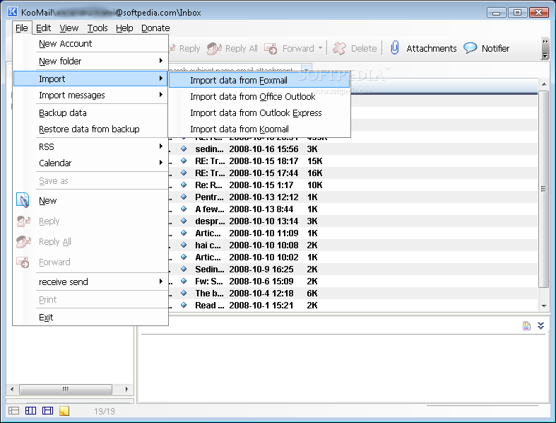This screenshot has width=556, height=423.
Task: Select message dated 2008-10-15 18:17
Action: tap(353, 161)
